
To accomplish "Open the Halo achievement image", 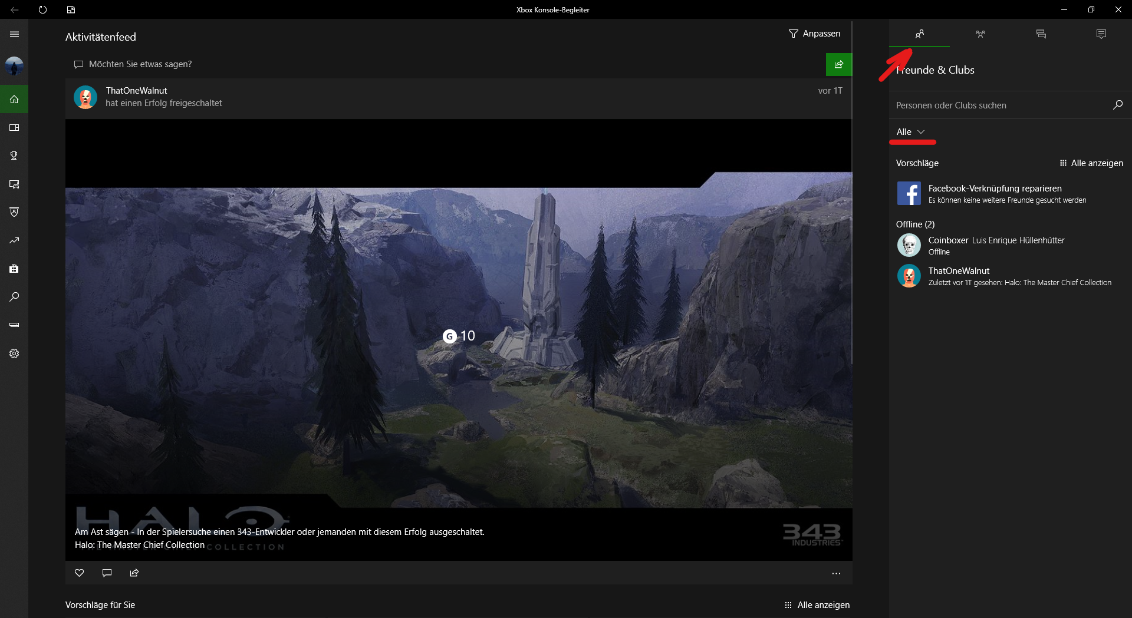I will click(x=459, y=340).
